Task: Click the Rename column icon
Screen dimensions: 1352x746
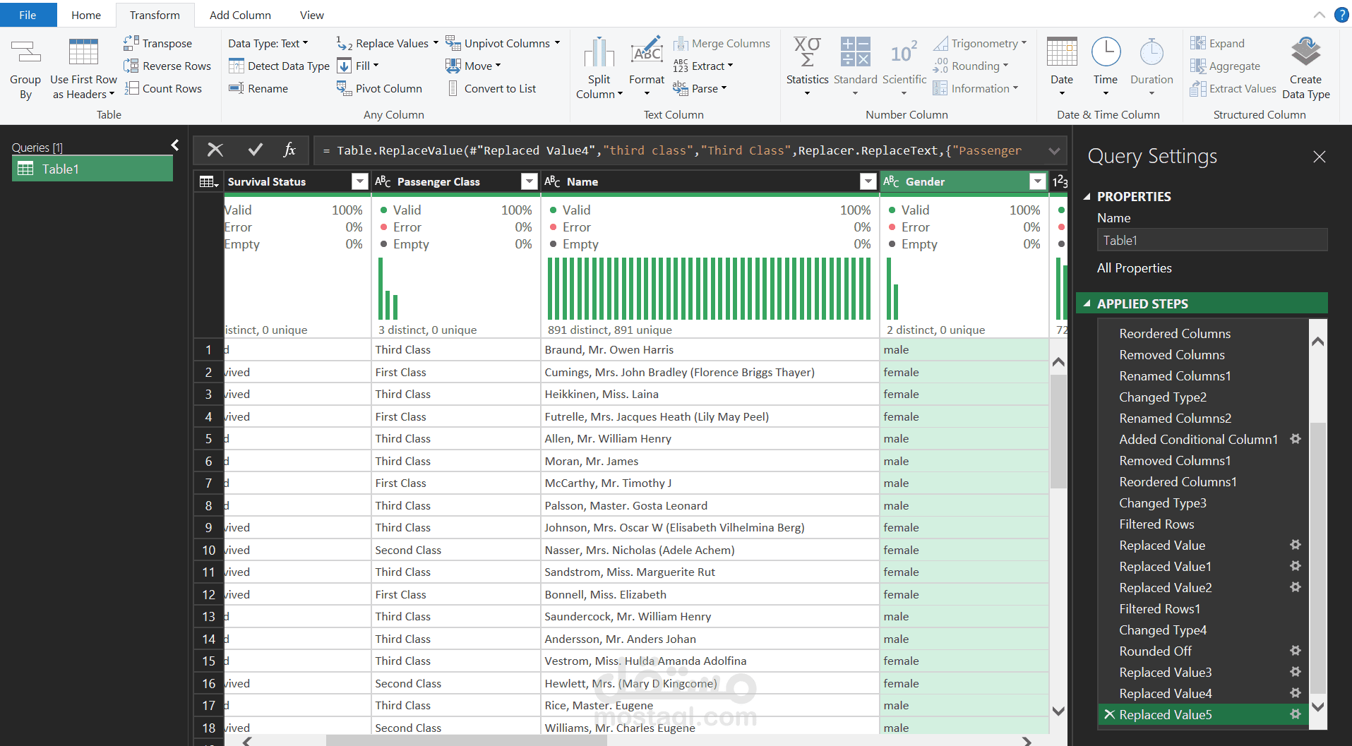Action: pos(237,88)
